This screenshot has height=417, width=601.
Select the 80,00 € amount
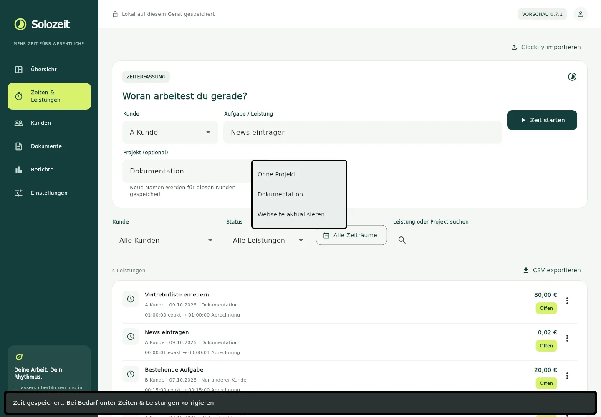(x=545, y=295)
